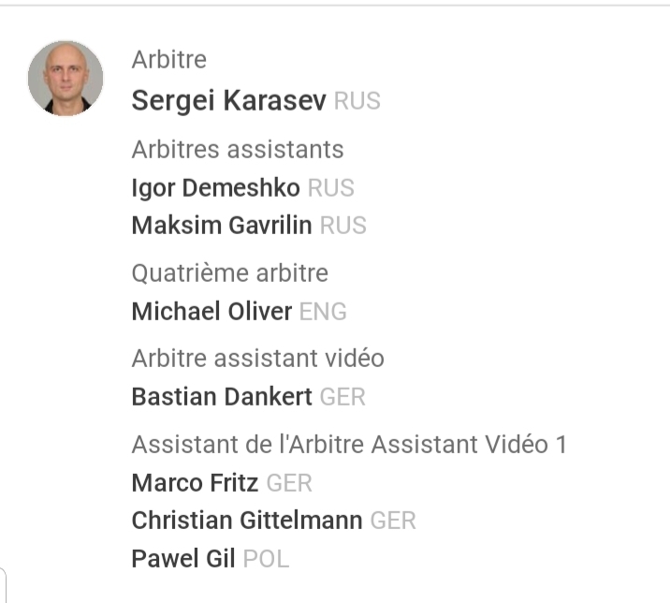The height and width of the screenshot is (603, 670).
Task: Click the "Arbitre assistant vidéo" heading
Action: 257,359
